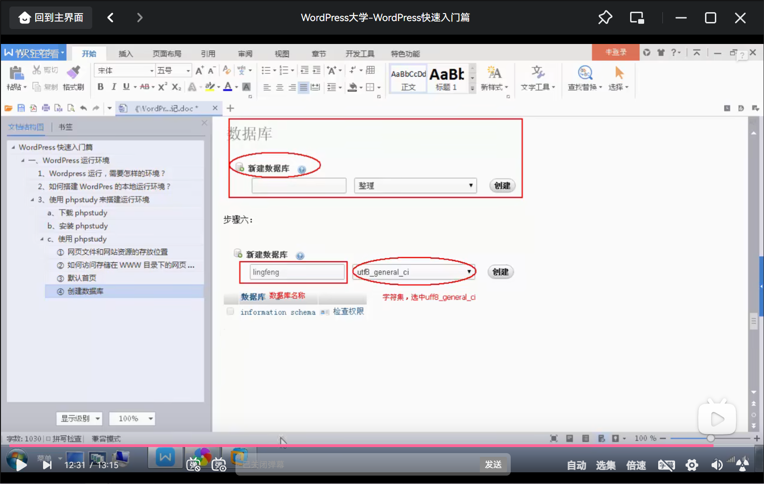Click the Save icon in quick toolbar
This screenshot has height=484, width=764.
[x=21, y=108]
